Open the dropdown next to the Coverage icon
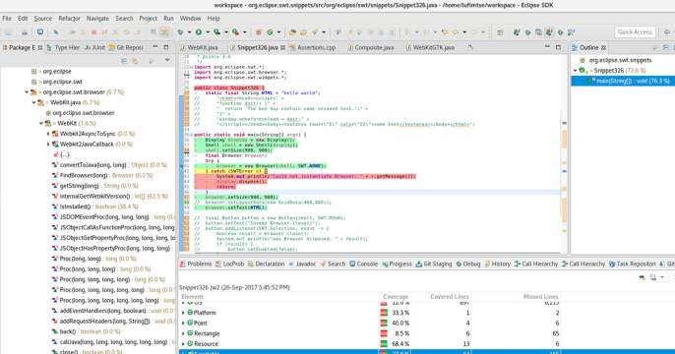 [x=225, y=32]
